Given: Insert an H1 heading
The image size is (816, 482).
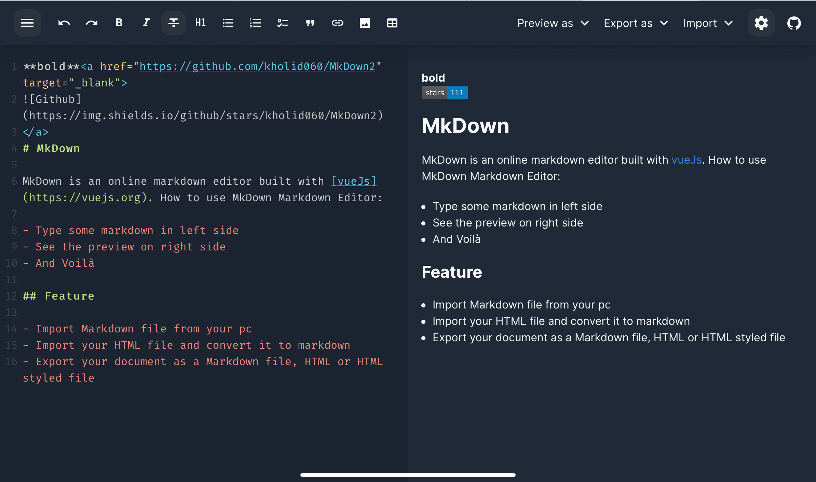Looking at the screenshot, I should [x=201, y=23].
